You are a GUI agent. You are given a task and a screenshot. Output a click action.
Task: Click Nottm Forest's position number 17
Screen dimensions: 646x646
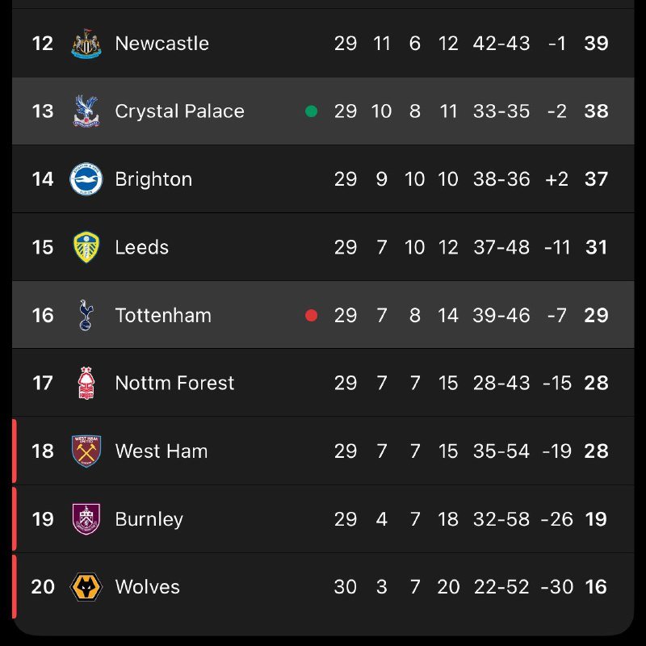click(x=43, y=383)
